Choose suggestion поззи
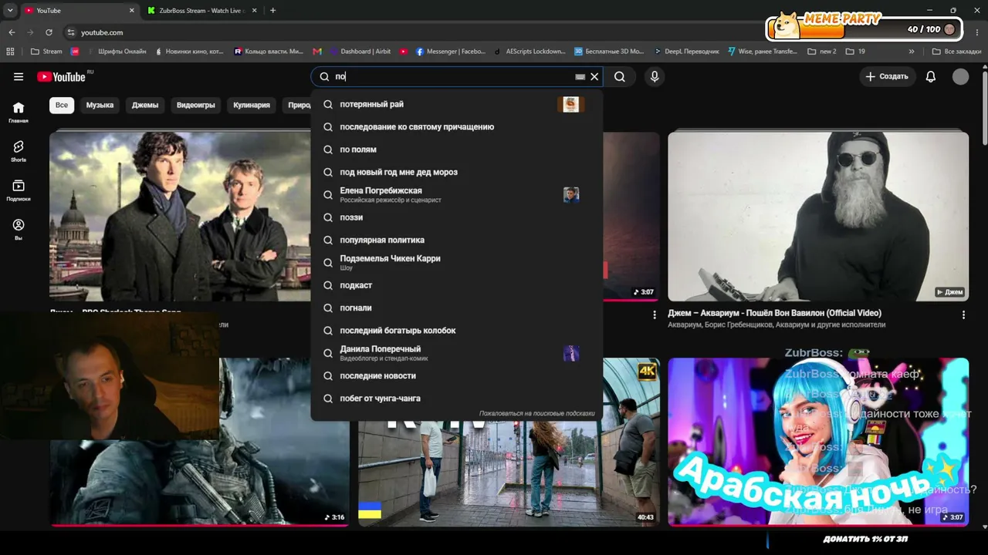This screenshot has height=555, width=988. point(457,217)
